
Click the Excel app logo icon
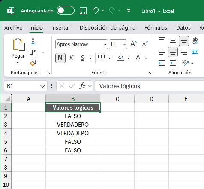pos(11,11)
